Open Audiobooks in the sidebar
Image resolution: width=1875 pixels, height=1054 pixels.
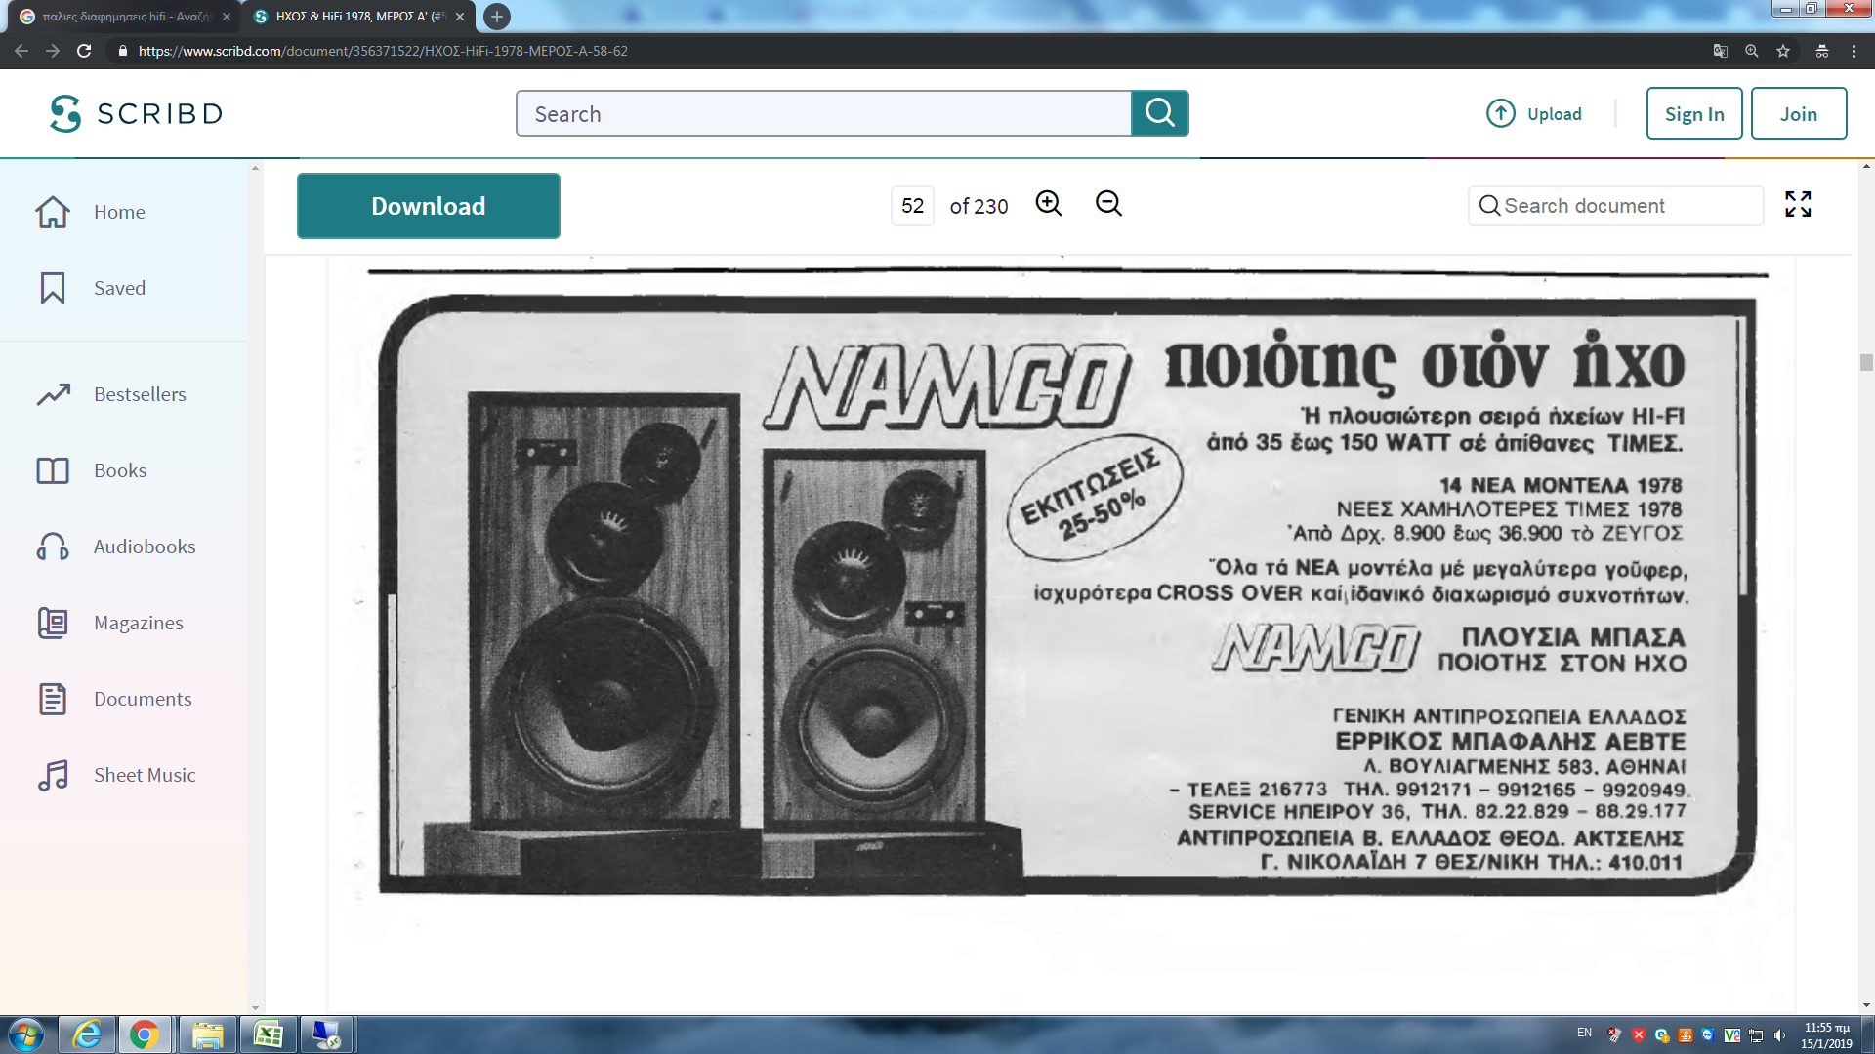pyautogui.click(x=145, y=547)
